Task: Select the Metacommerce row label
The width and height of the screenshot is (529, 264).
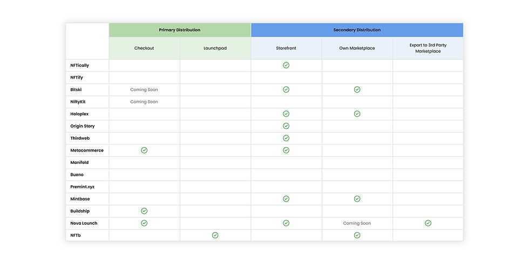Action: tap(87, 150)
